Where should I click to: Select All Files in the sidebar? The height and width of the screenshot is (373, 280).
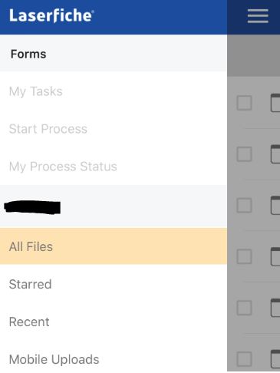[114, 246]
